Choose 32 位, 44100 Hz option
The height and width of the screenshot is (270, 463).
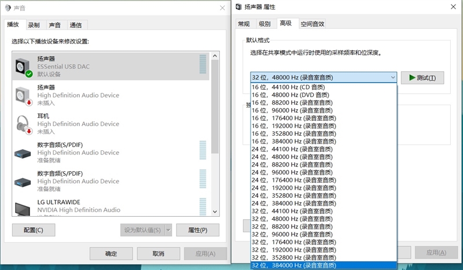pyautogui.click(x=324, y=211)
